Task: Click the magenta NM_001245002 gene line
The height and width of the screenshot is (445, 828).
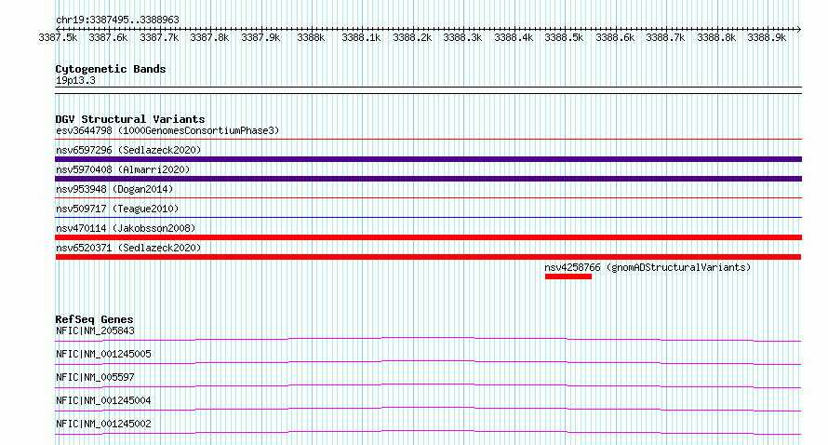Action: pyautogui.click(x=428, y=432)
